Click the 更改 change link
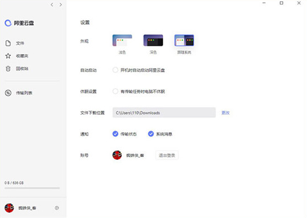Screen dimensions: 307x218 click(225, 112)
